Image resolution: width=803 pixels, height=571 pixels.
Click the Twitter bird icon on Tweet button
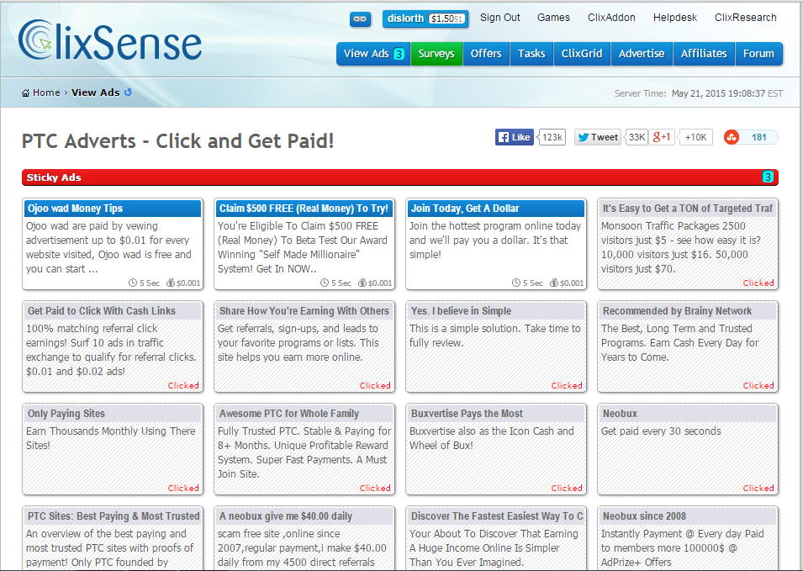584,136
